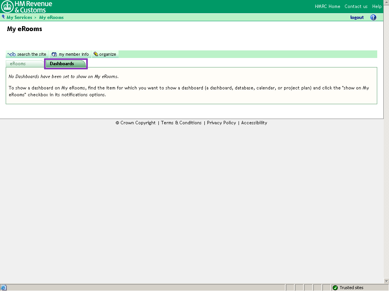Screen dimensions: 389x291
Task: Open Terms & Conditions
Action: pos(181,123)
